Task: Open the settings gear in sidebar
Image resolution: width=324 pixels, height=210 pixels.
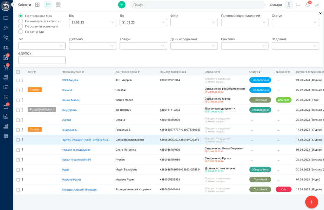Action: click(6, 136)
